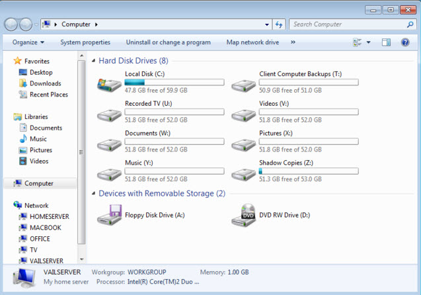Click the Pictures library icon
Image resolution: width=421 pixels, height=295 pixels.
pyautogui.click(x=23, y=150)
